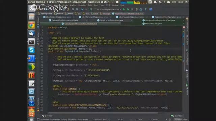Open Skype from the Ubuntu dock
The height and width of the screenshot is (121, 216).
(x=31, y=50)
